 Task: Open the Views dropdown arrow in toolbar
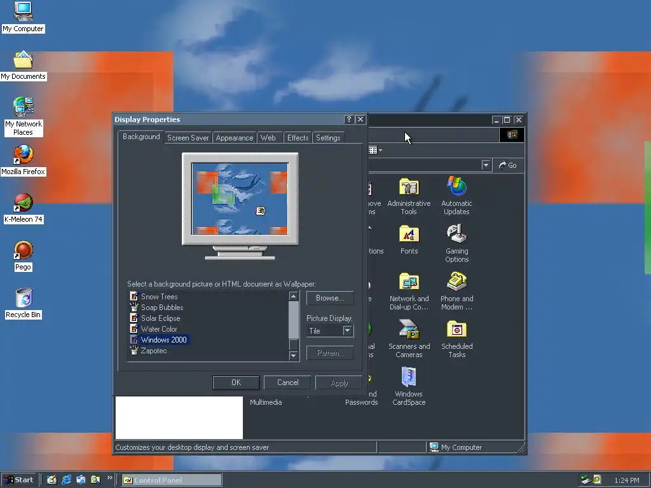tap(380, 150)
